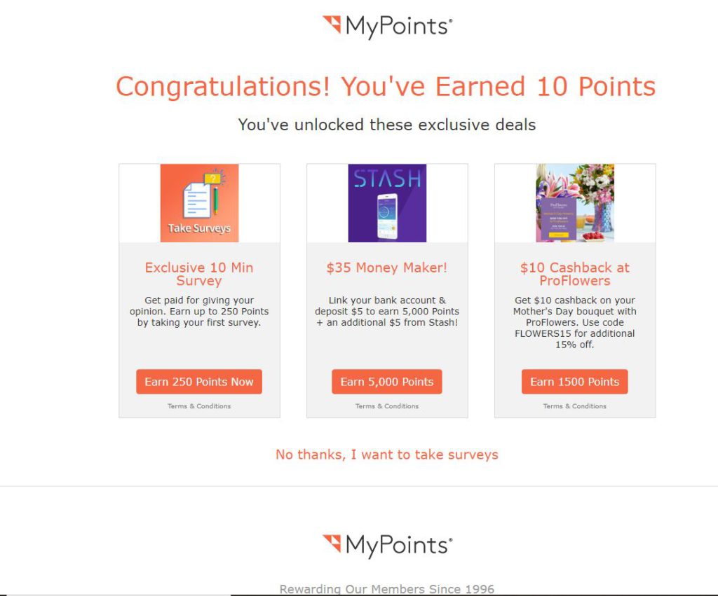This screenshot has height=596, width=718.
Task: Click the Earn 5,000 Points button
Action: [x=386, y=382]
